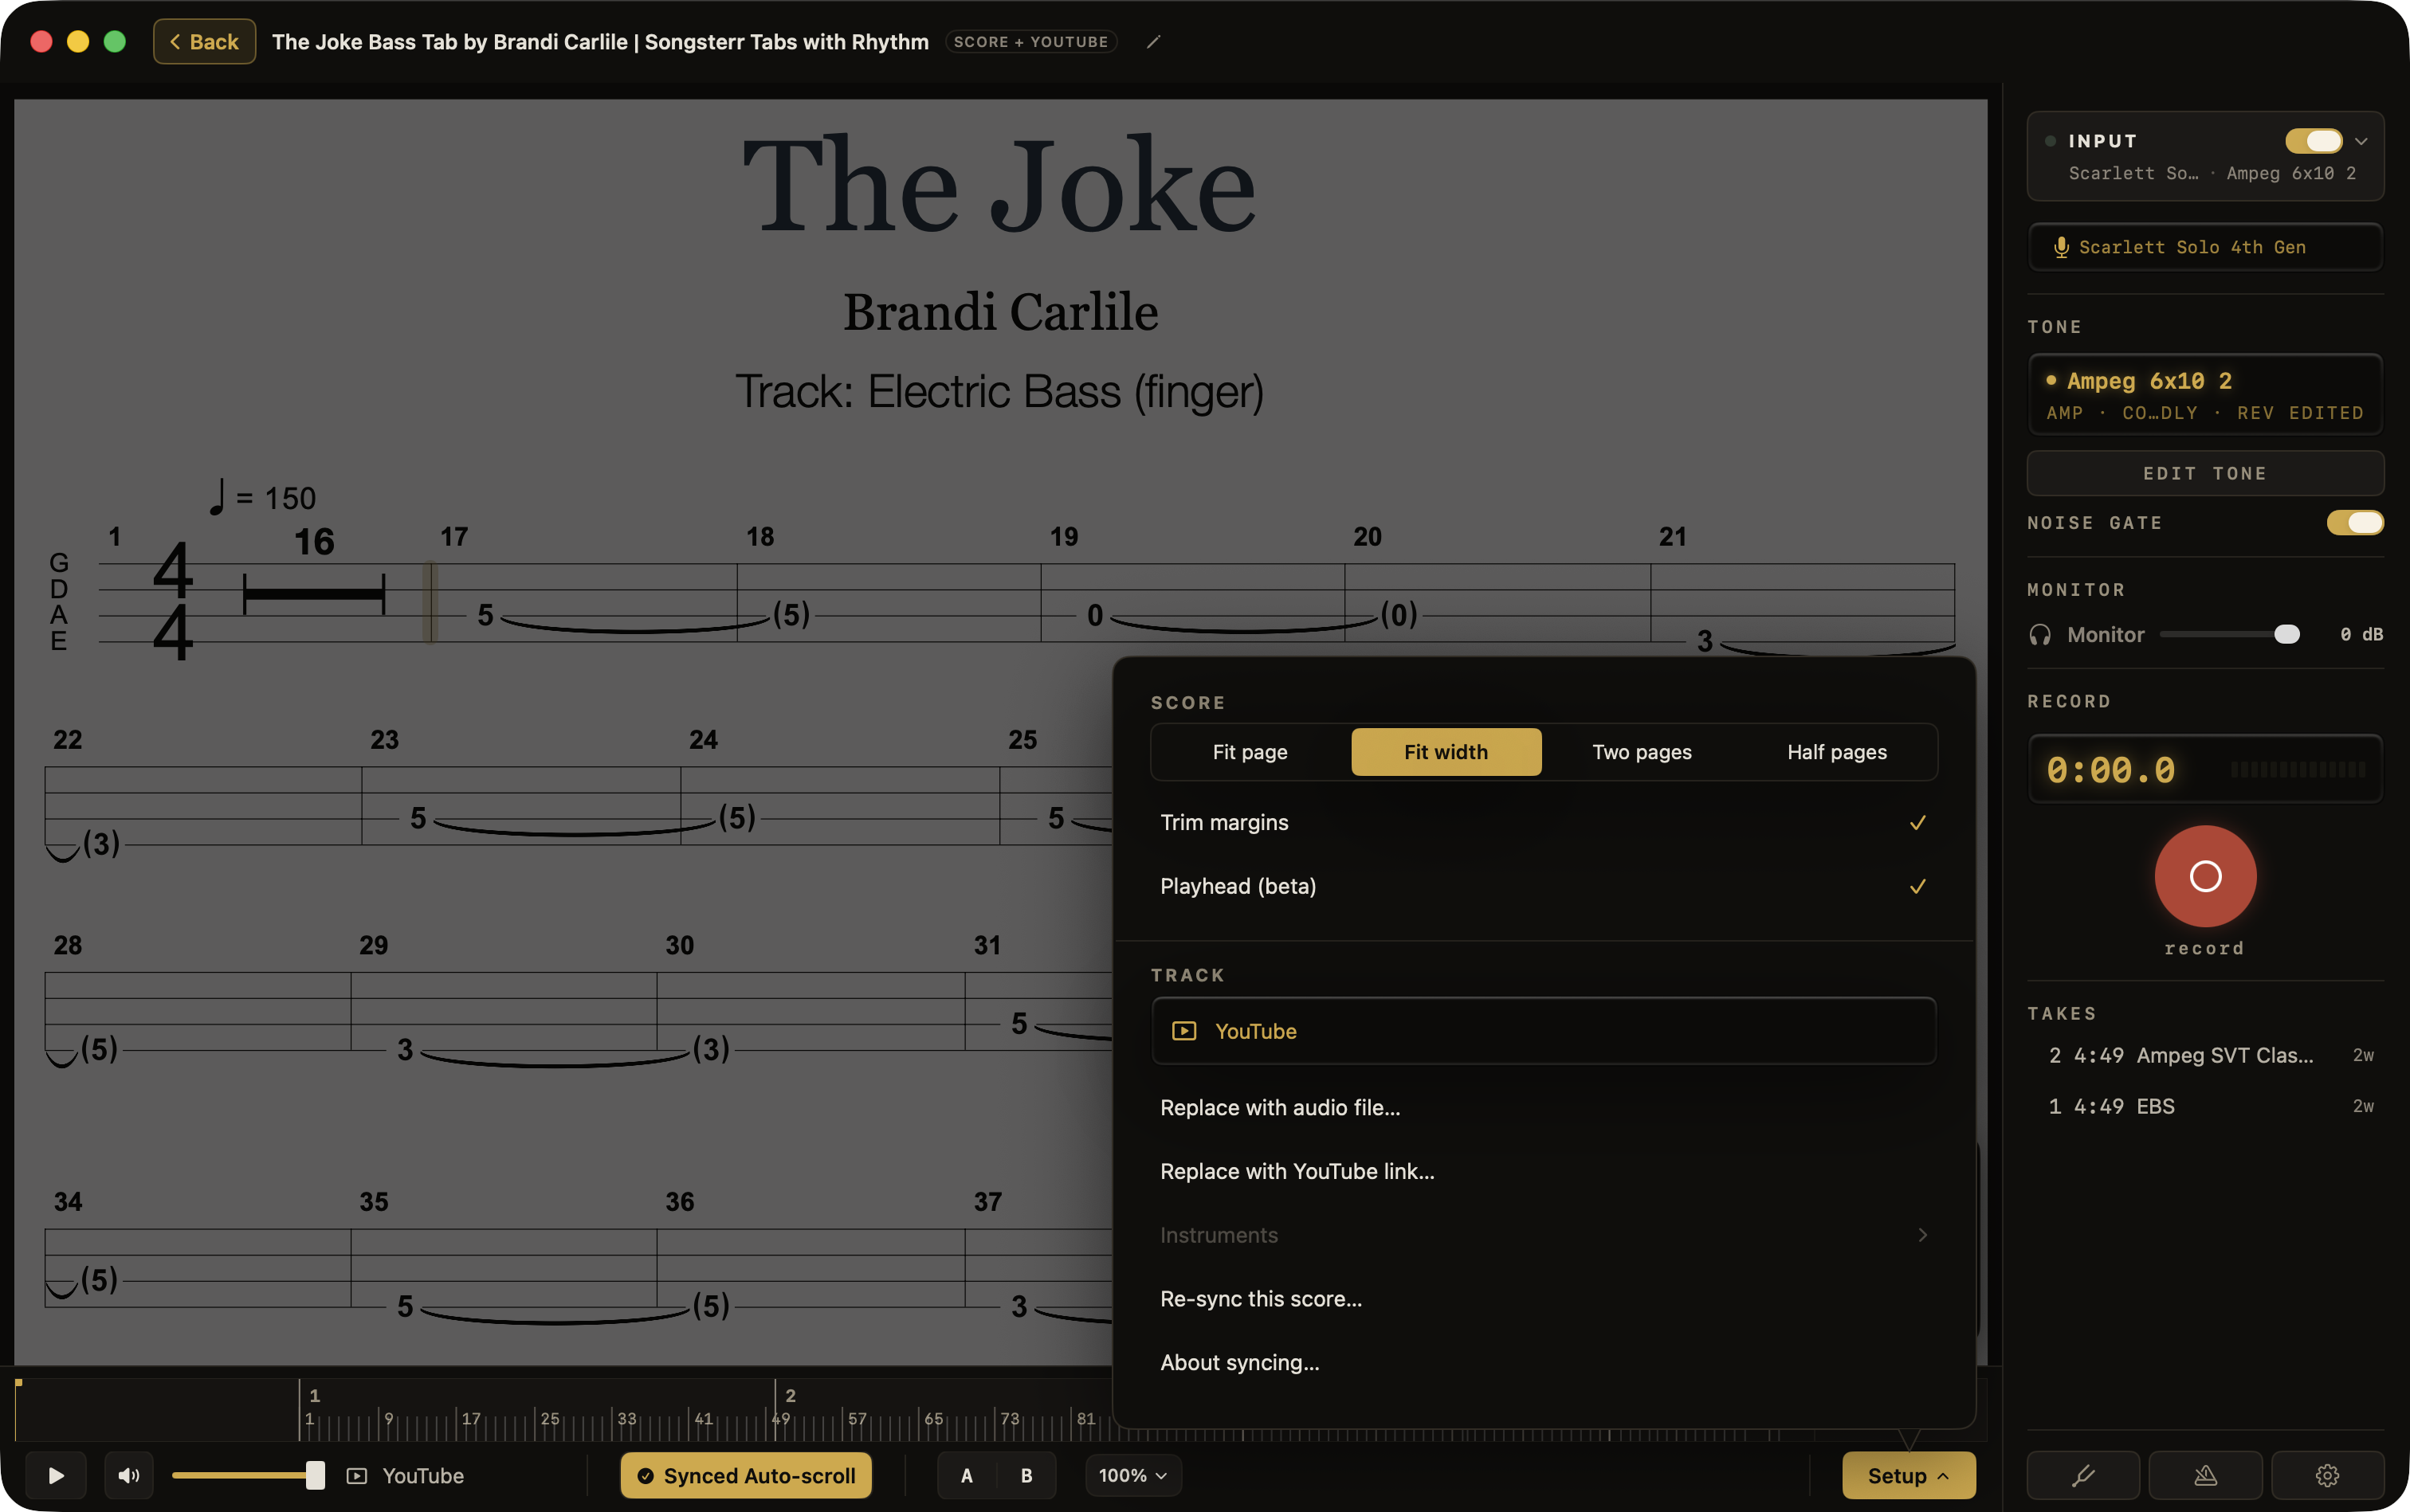This screenshot has height=1512, width=2410.
Task: Adjust the playback volume slider
Action: 247,1475
